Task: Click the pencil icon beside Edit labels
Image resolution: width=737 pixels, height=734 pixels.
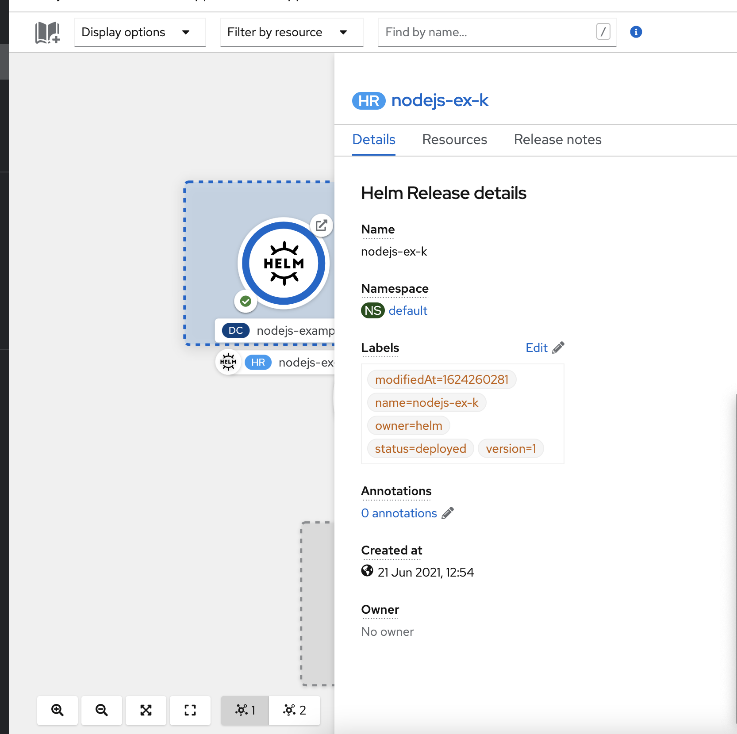Action: (558, 348)
